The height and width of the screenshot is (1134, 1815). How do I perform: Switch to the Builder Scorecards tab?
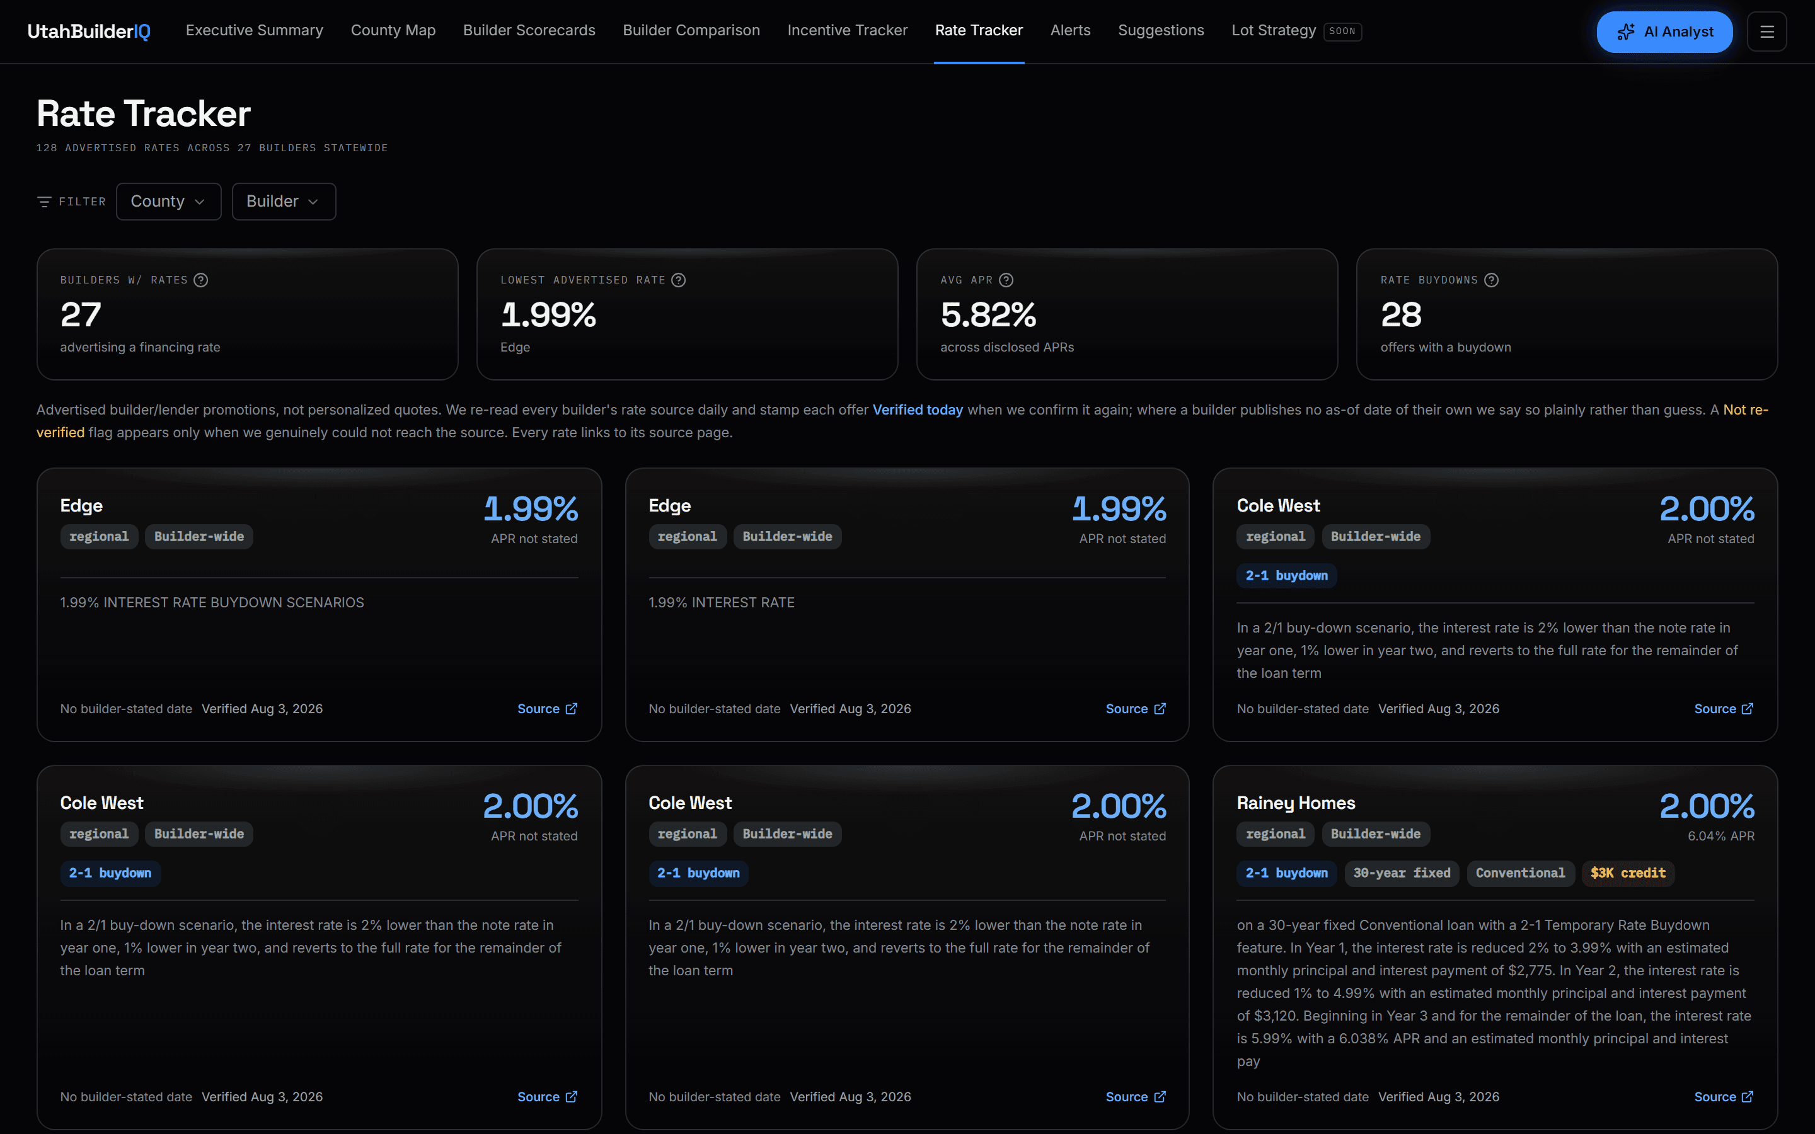tap(529, 30)
